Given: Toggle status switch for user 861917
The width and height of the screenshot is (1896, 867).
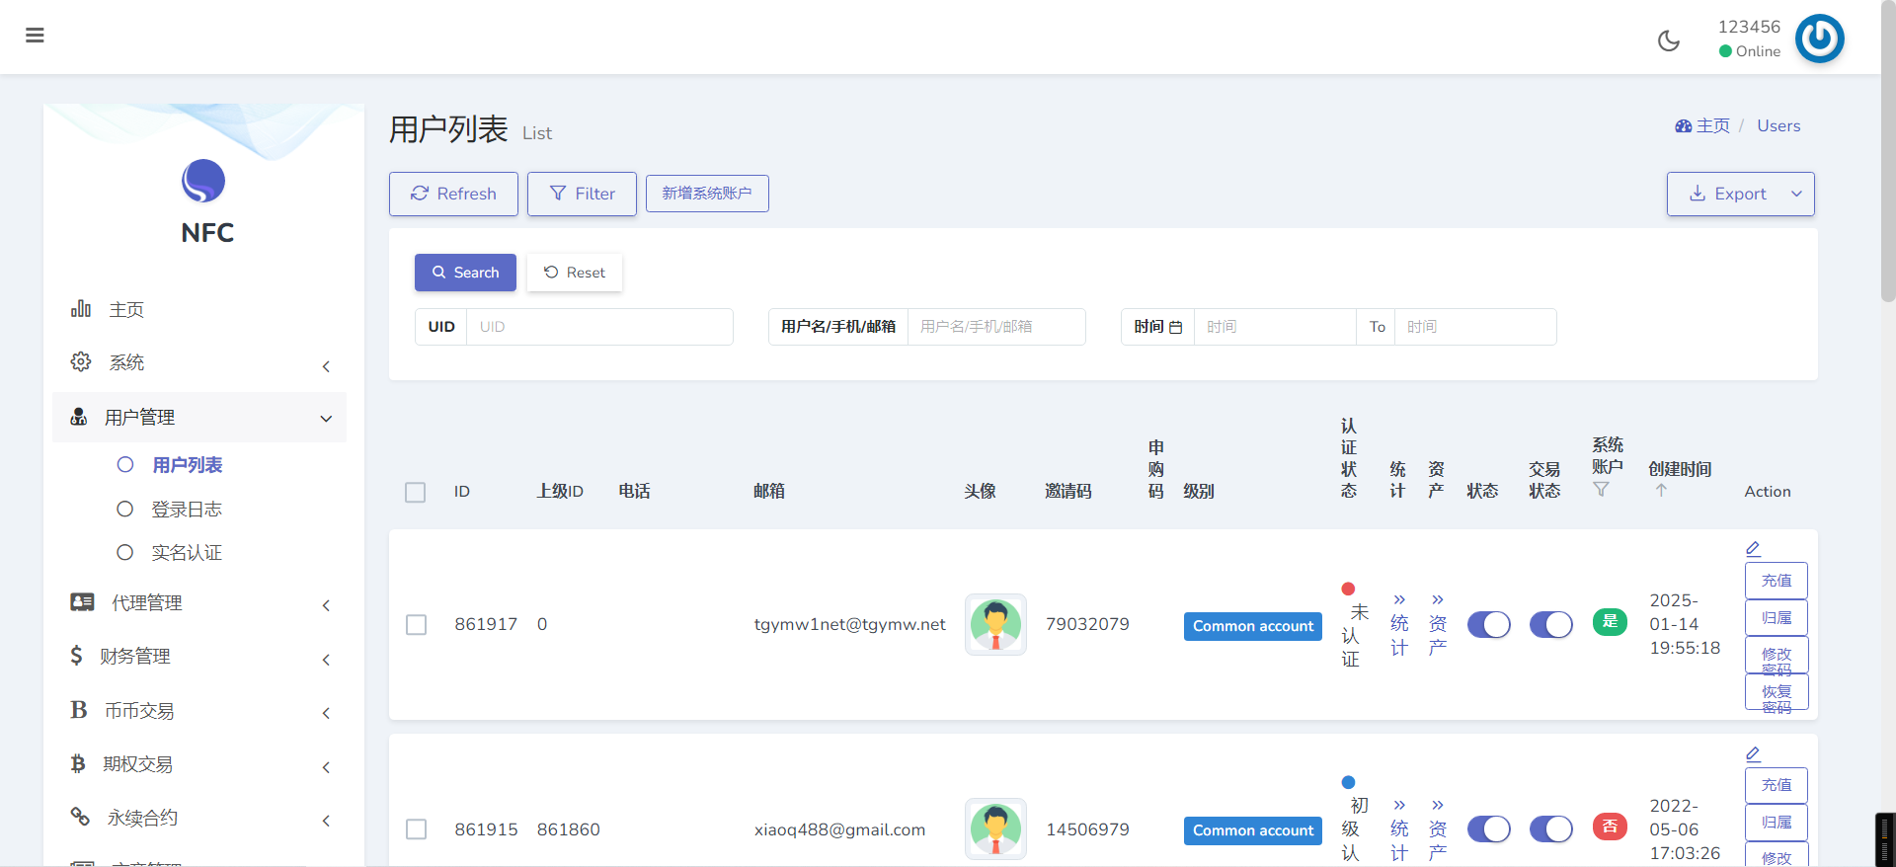Looking at the screenshot, I should pos(1488,625).
